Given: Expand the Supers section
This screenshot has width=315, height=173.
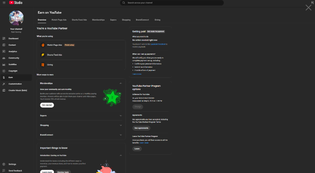Looking at the screenshot, I should [x=121, y=116].
